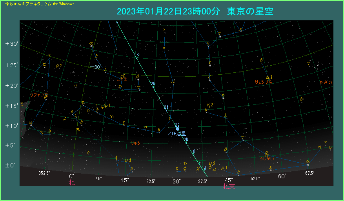The width and height of the screenshot is (344, 201).
Task: Click the red 北 direction label
Action: 71,183
